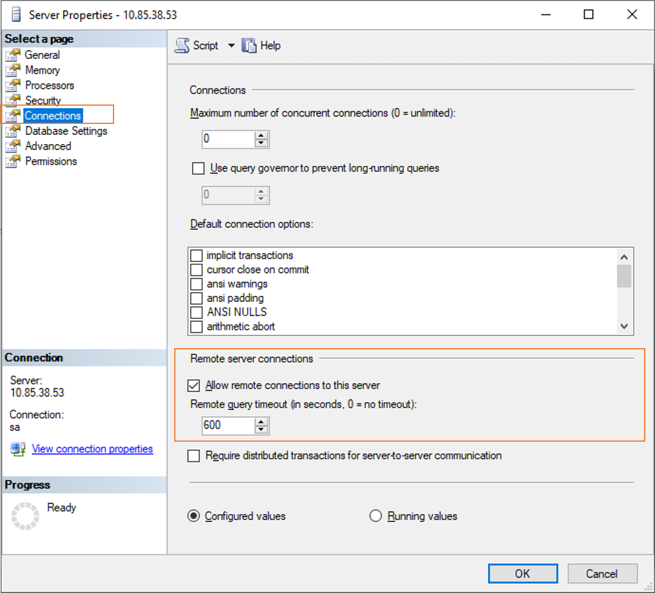The image size is (655, 593).
Task: Enable the query governor checkbox
Action: pos(198,168)
